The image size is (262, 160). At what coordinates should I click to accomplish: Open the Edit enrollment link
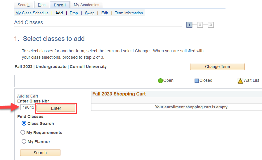point(105,13)
